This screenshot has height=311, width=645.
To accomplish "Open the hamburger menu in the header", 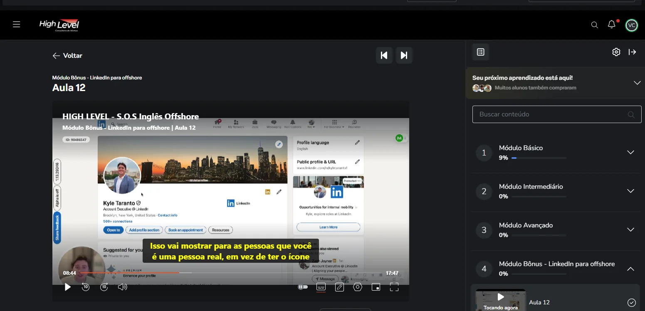I will click(x=17, y=25).
